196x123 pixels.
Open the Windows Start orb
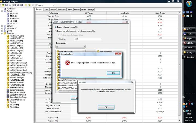pos(189,4)
